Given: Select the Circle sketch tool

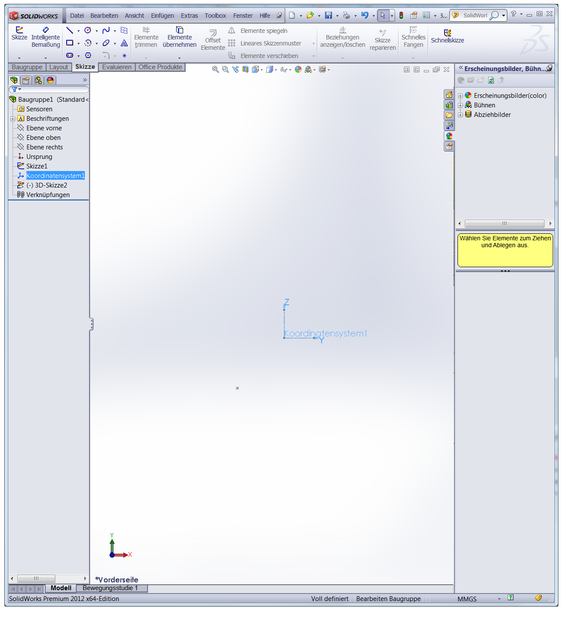Looking at the screenshot, I should pyautogui.click(x=88, y=30).
